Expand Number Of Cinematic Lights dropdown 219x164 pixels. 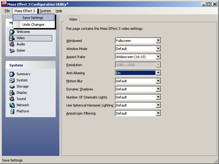coord(138,97)
